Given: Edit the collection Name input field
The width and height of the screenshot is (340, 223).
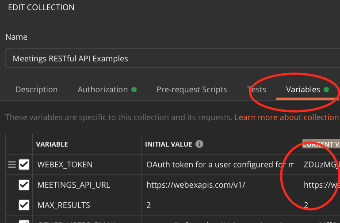Looking at the screenshot, I should point(172,58).
